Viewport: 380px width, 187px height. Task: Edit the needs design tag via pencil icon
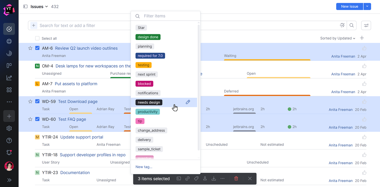[188, 102]
